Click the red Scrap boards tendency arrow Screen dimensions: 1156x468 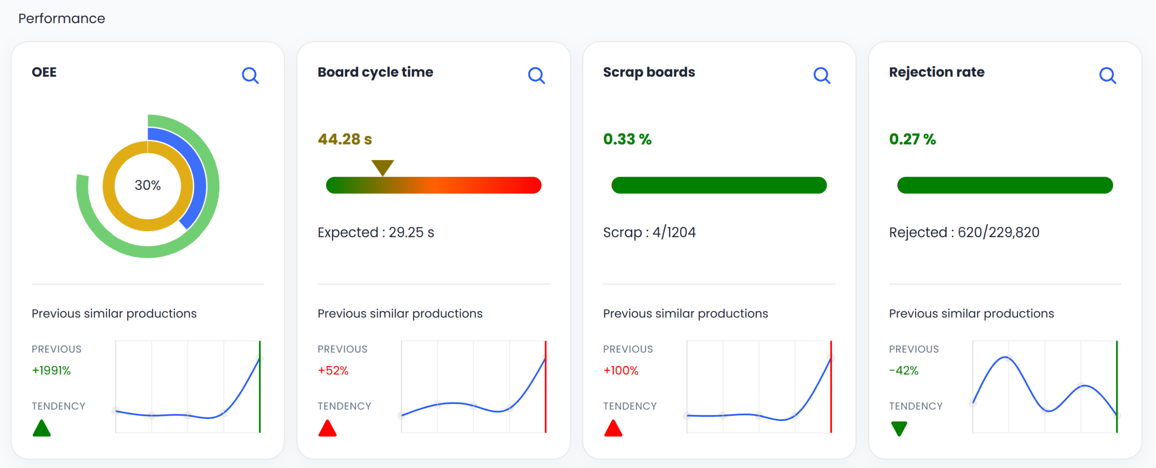613,429
